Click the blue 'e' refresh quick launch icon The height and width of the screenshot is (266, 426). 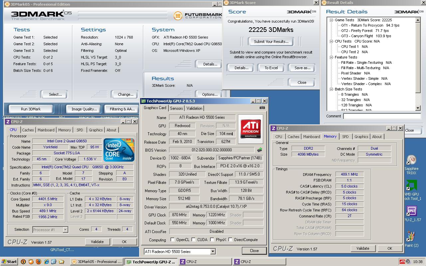[x=54, y=262]
